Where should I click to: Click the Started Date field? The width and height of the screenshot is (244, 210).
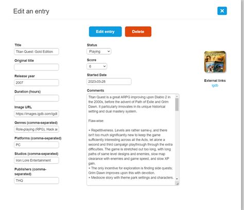pos(109,81)
